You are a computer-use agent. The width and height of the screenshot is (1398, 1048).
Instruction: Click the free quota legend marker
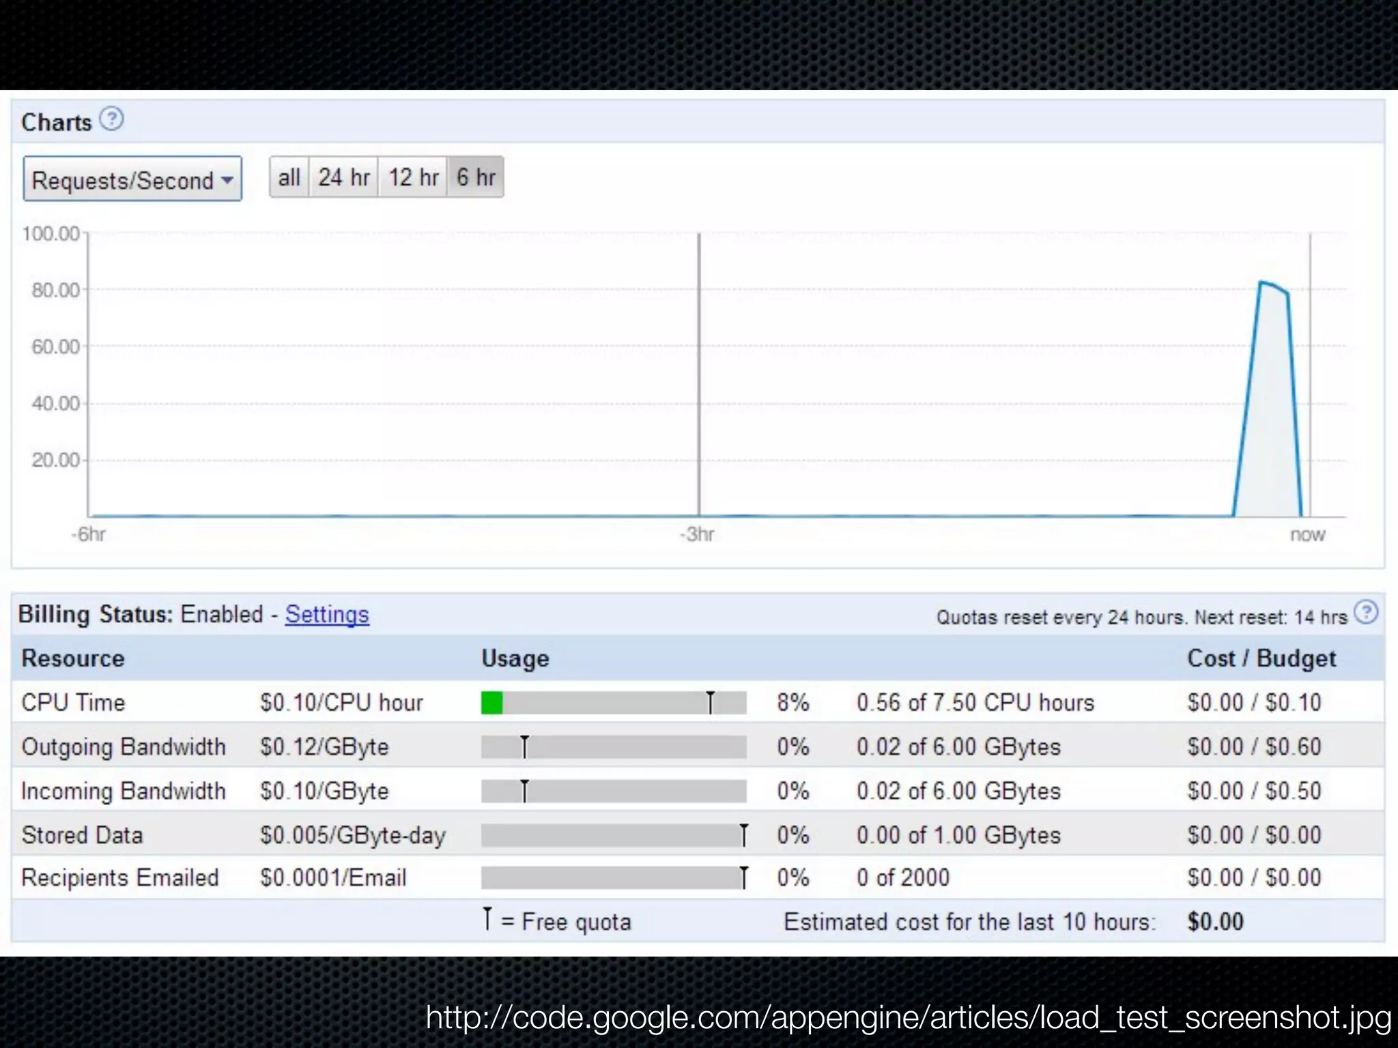487,918
